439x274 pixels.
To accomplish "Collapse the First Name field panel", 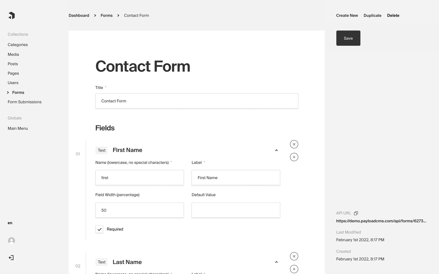I will pos(276,150).
